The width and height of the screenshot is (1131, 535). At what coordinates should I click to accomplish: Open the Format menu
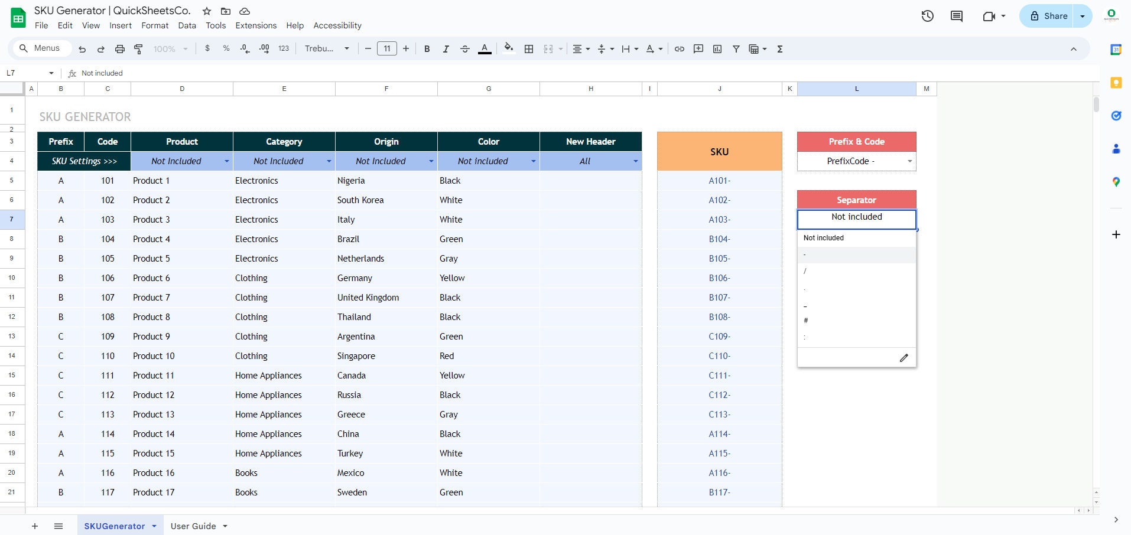(154, 25)
